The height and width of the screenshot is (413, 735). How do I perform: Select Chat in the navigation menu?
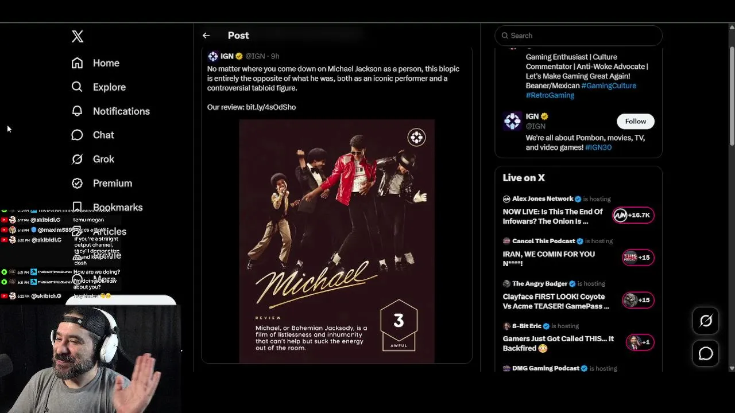pyautogui.click(x=103, y=135)
